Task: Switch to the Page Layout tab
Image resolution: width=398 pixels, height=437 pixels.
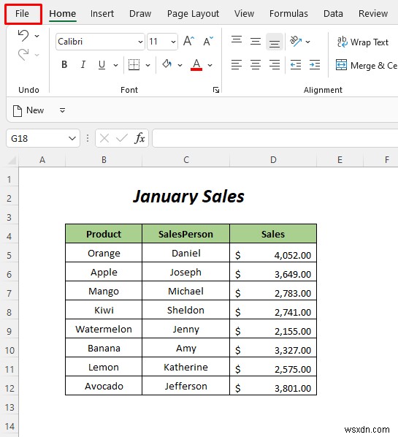Action: [193, 13]
